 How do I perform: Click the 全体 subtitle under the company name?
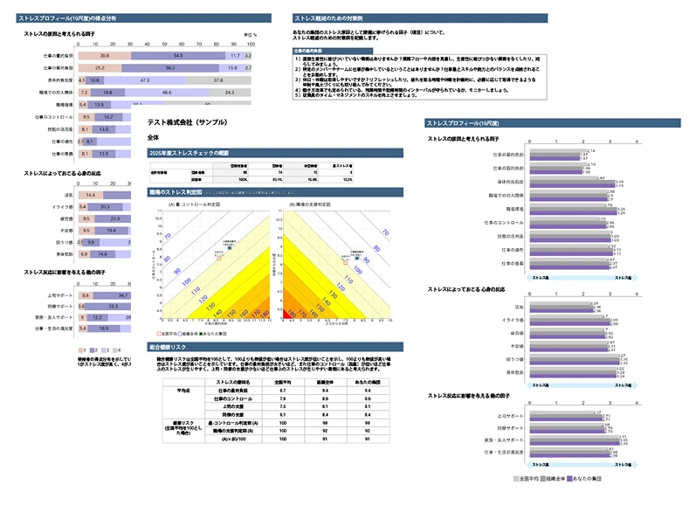[x=153, y=138]
